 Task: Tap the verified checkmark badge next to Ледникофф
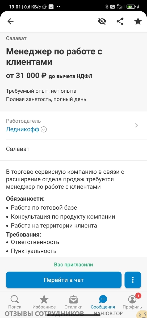pos(44,129)
